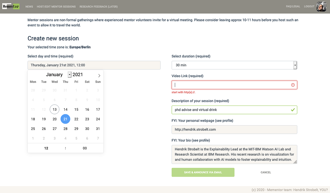Screen dimensions: 330x193
Task: Select January 13 in calendar
Action: [54, 109]
